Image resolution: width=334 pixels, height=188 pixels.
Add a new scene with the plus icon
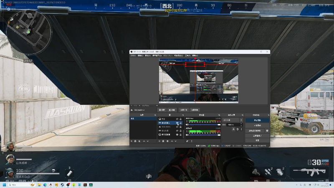(x=132, y=141)
